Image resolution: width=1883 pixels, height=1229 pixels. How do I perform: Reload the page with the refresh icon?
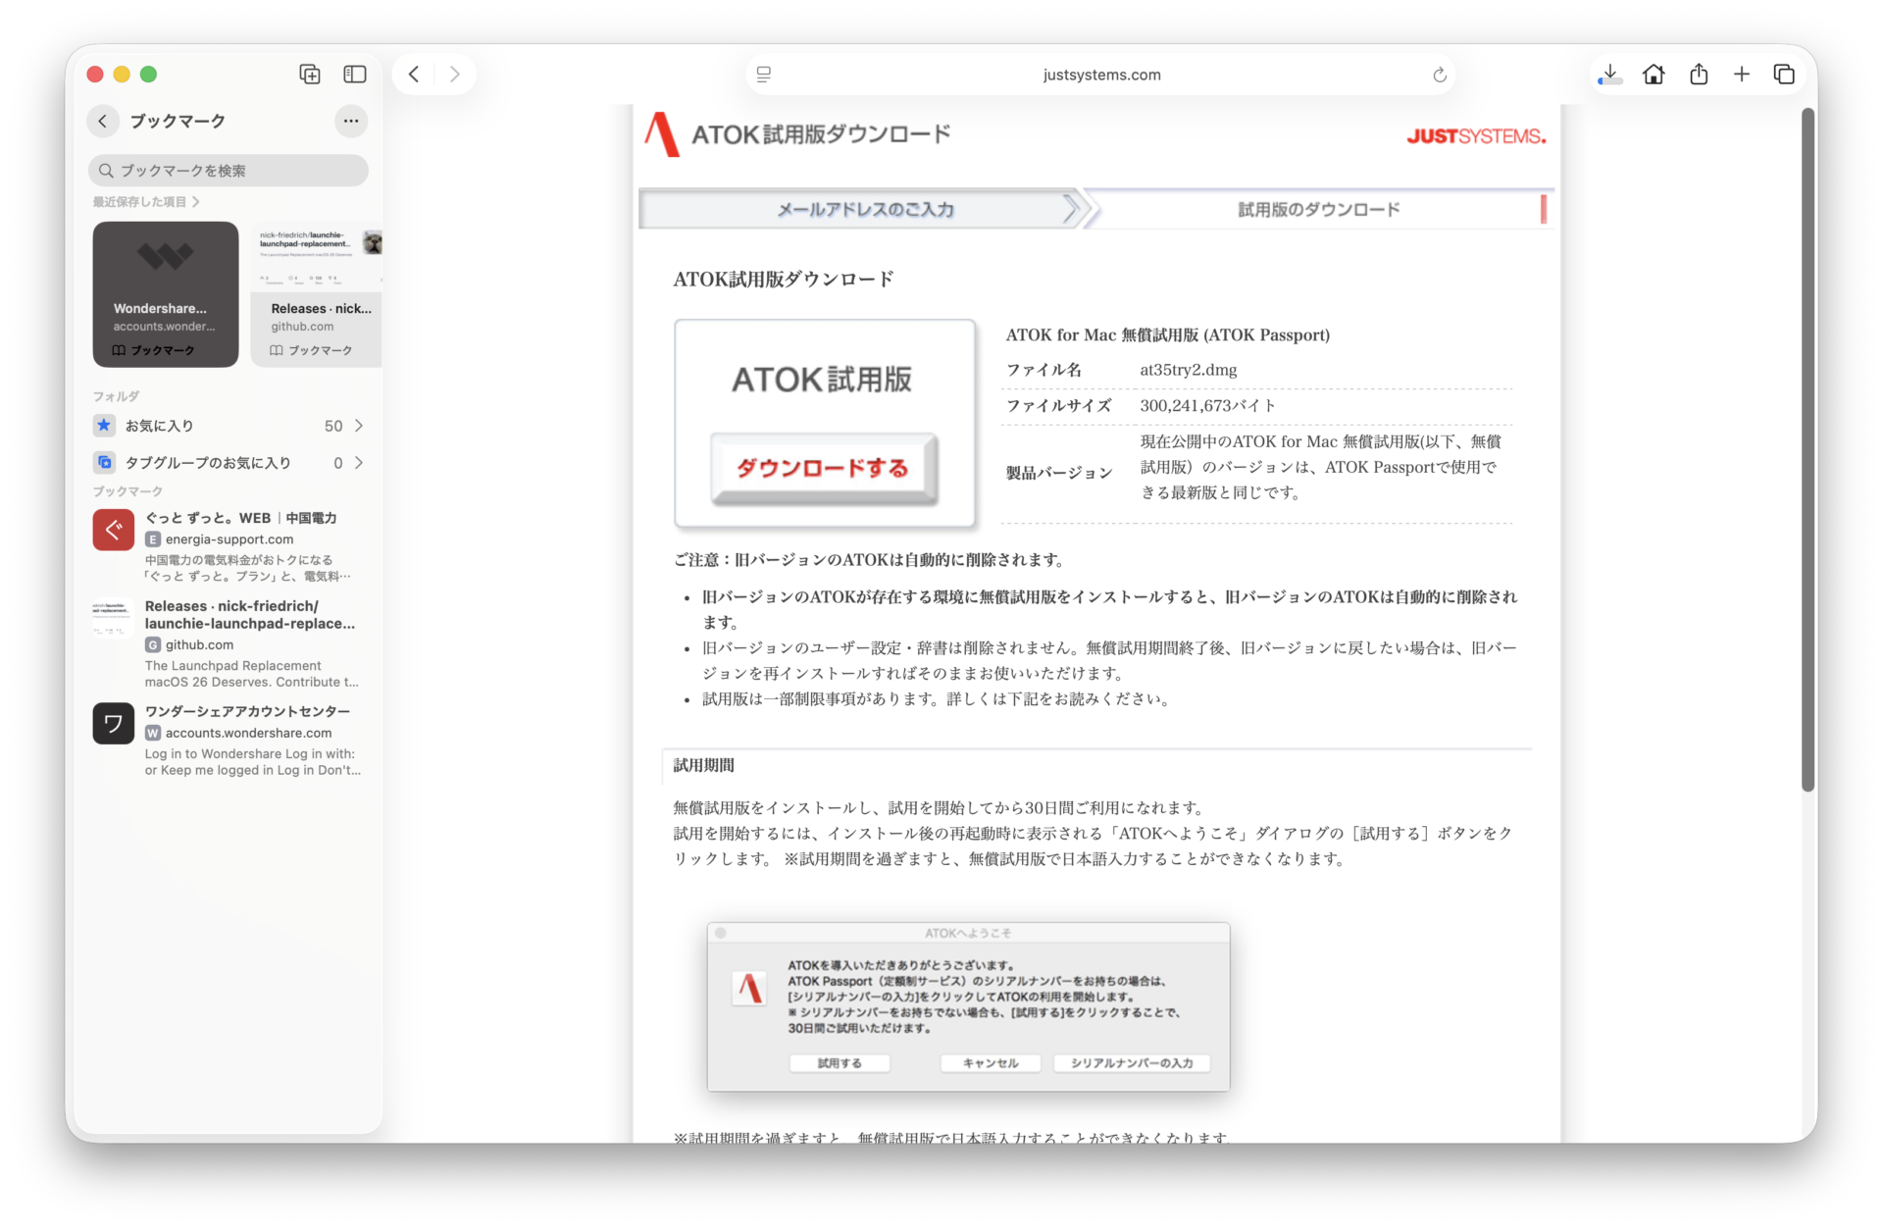(1439, 76)
